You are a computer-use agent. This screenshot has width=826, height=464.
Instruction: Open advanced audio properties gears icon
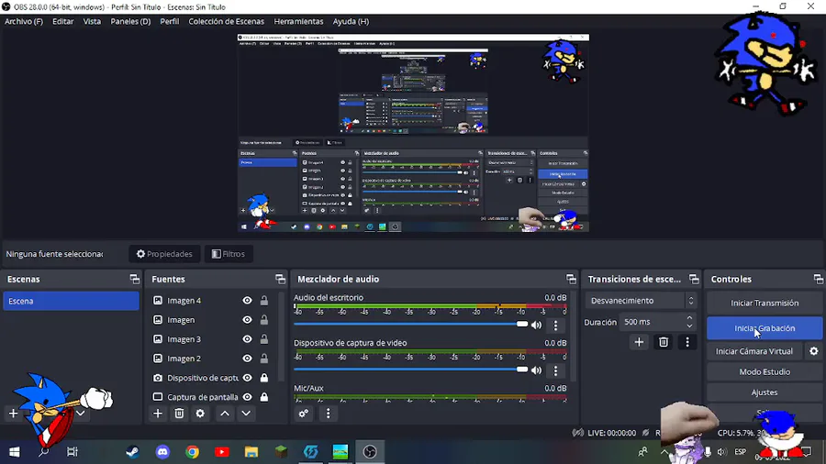304,414
